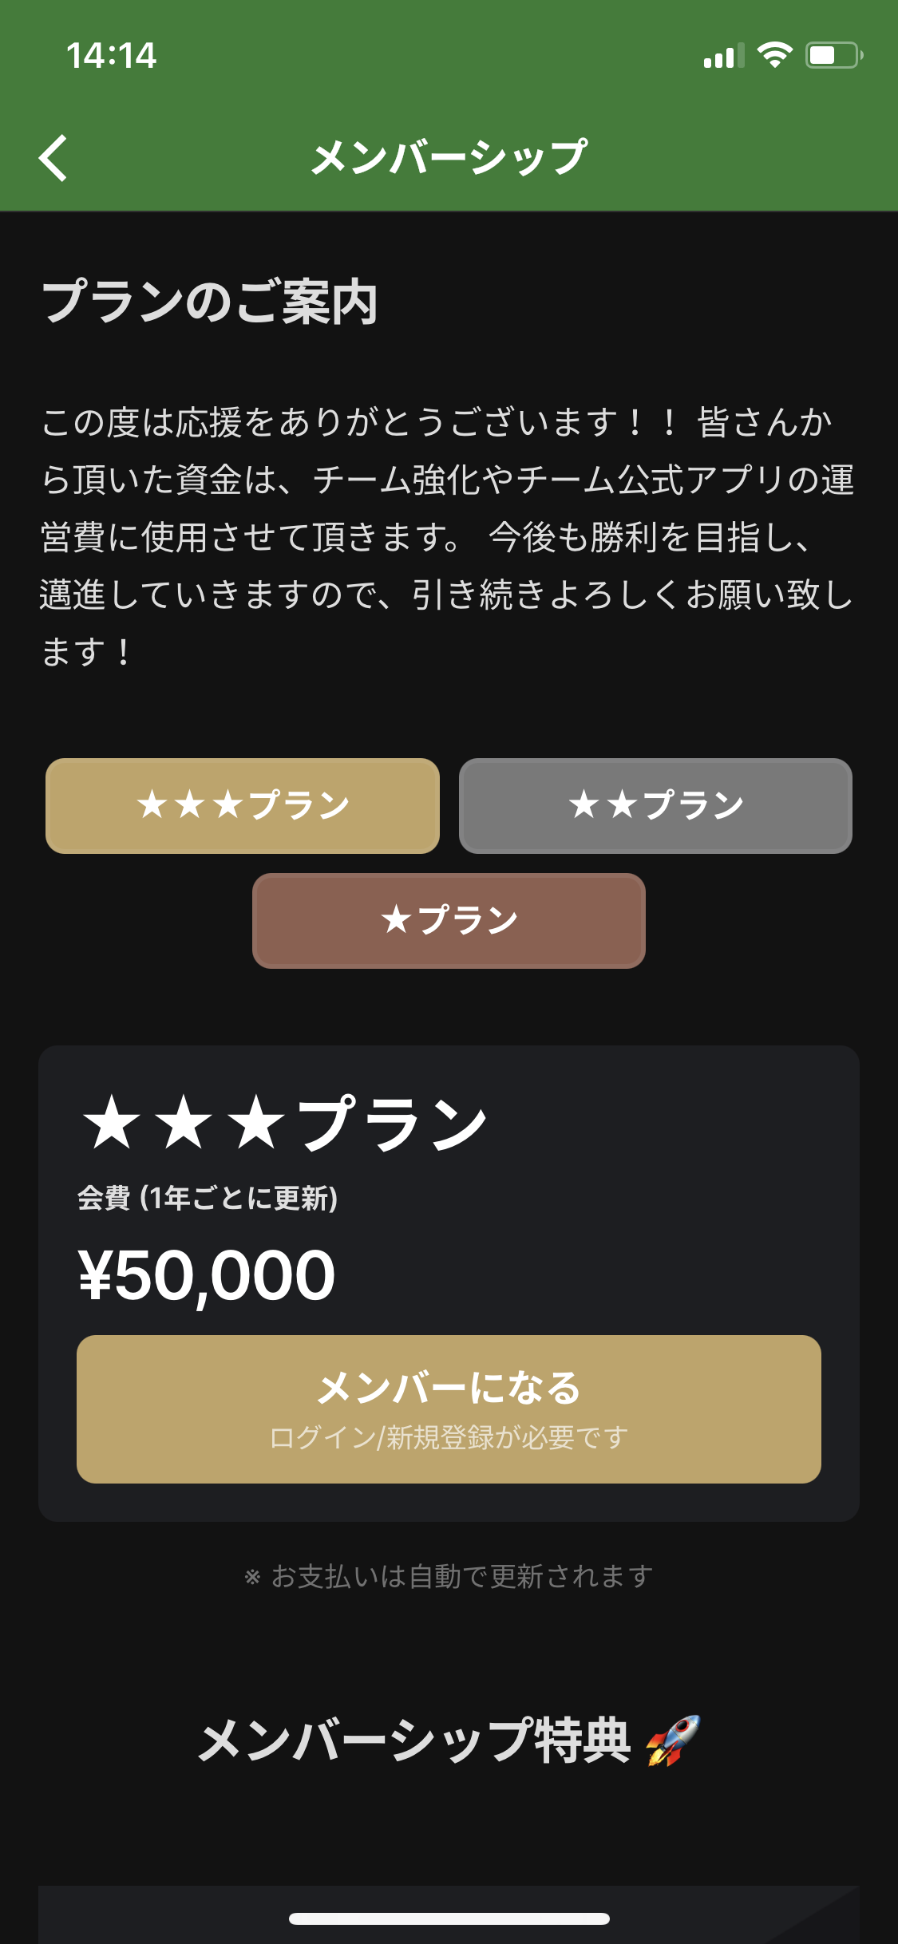Click the Wi-Fi status icon
The image size is (898, 1944).
tap(774, 55)
